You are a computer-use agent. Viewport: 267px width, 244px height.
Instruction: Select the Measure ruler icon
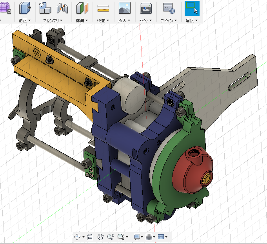click(103, 8)
